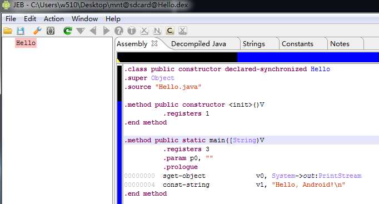
Task: Click the gray down-triangle toolbar icon
Action: point(81,31)
